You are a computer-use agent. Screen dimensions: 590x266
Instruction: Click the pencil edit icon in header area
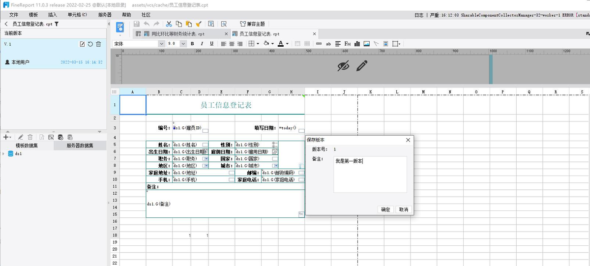tap(362, 65)
